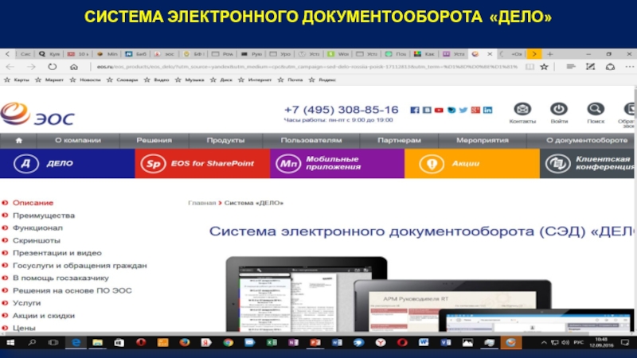The width and height of the screenshot is (637, 358).
Task: Open Акции и скидки link
Action: [44, 316]
